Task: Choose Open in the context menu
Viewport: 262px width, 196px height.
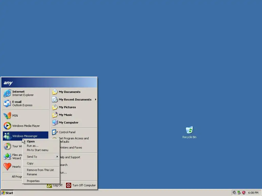Action: 41,141
